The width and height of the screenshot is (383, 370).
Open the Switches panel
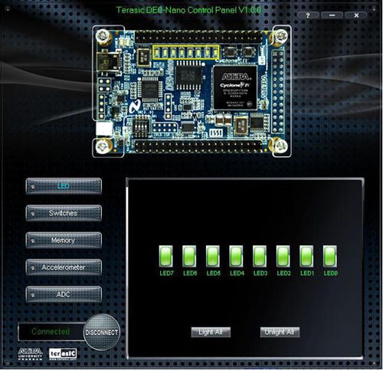pos(64,213)
